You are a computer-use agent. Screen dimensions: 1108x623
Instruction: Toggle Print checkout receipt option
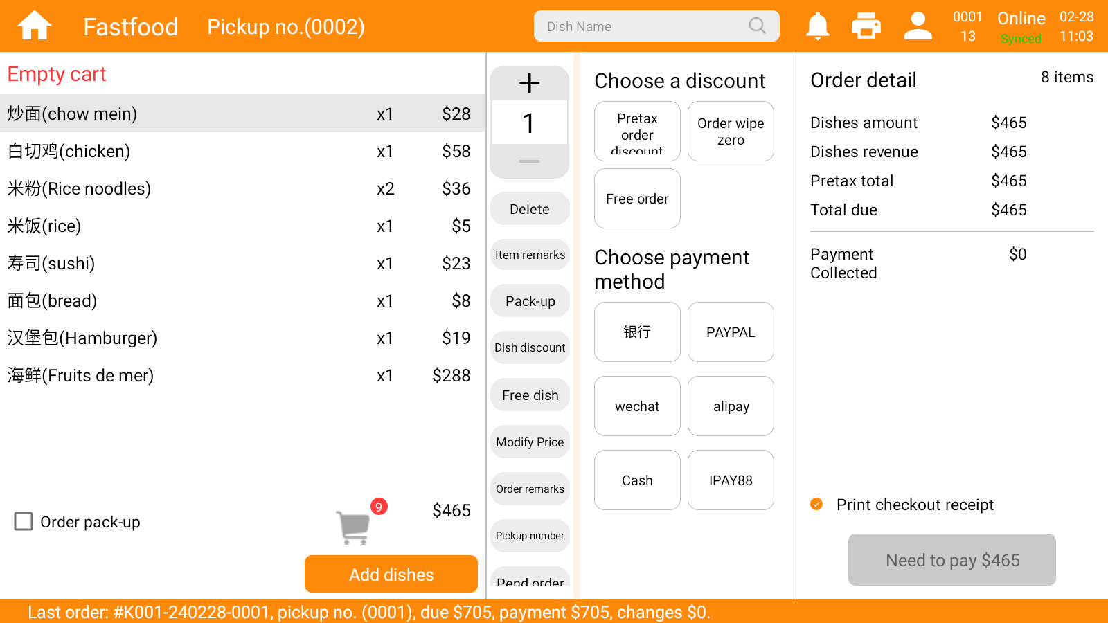coord(816,504)
